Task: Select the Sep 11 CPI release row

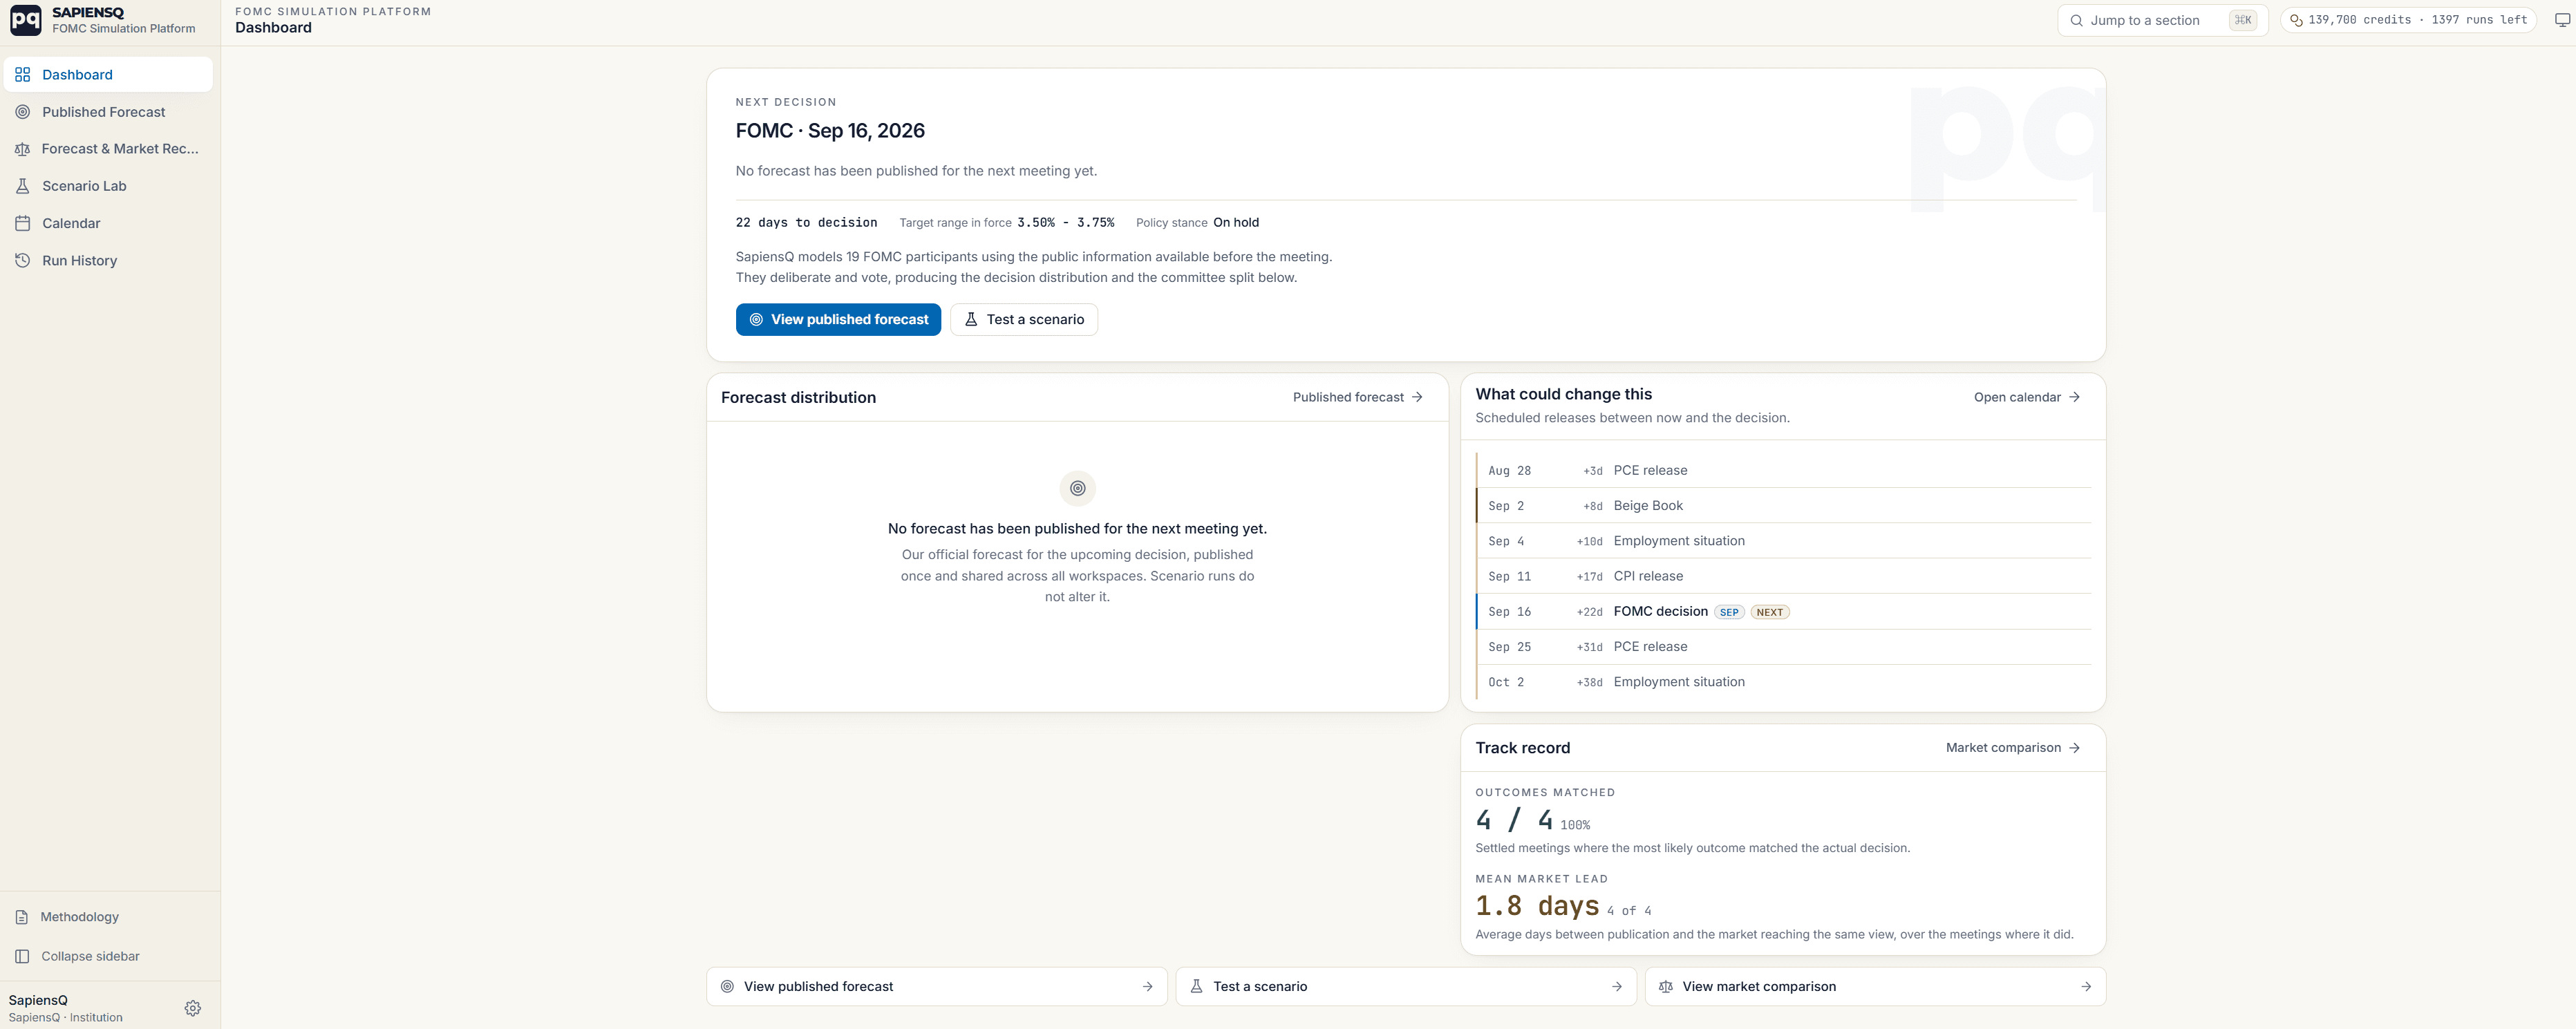Action: pos(1784,576)
